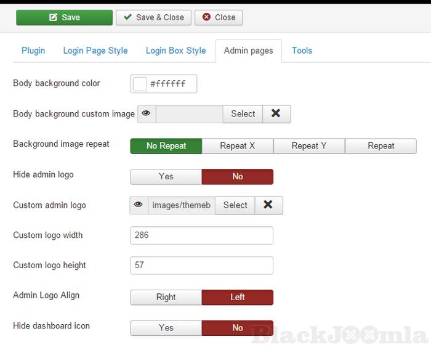Screen dimensions: 431x347
Task: Click the eye preview icon for custom admin logo
Action: pyautogui.click(x=139, y=205)
